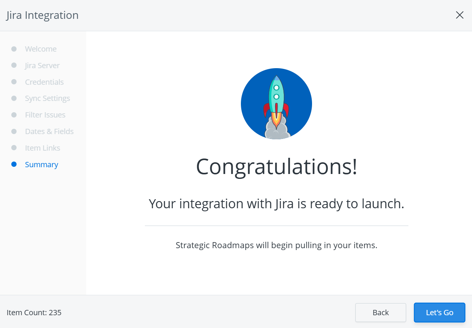Click the Back button
The image size is (472, 328).
coord(381,312)
